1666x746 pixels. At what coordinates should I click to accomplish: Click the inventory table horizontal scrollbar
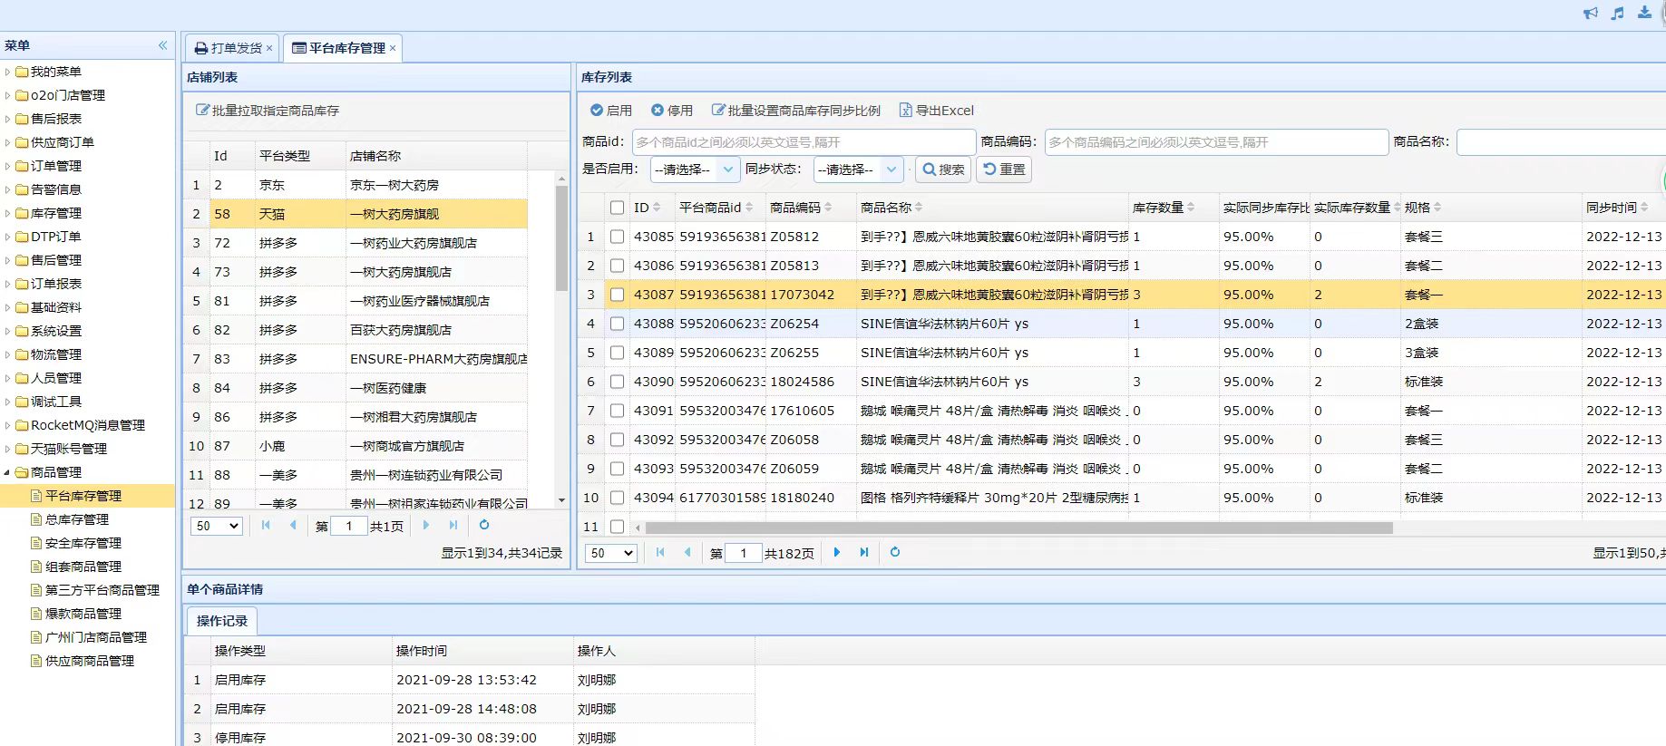1018,528
